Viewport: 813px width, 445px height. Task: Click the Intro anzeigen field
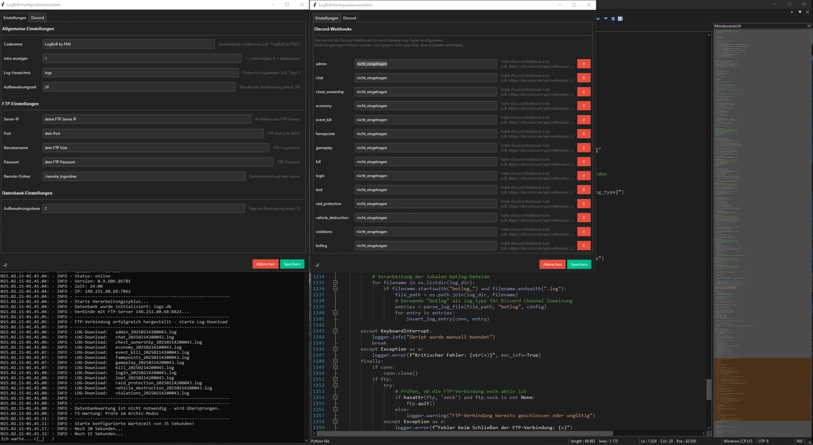(x=142, y=58)
